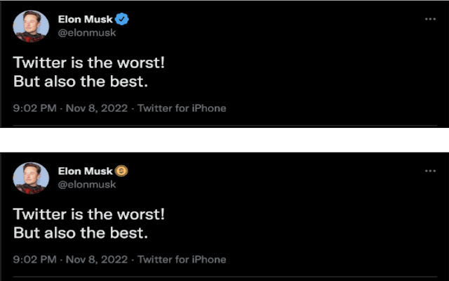The image size is (449, 281).
Task: Click "Nov 8, 2022" date in lower tweet
Action: [97, 260]
